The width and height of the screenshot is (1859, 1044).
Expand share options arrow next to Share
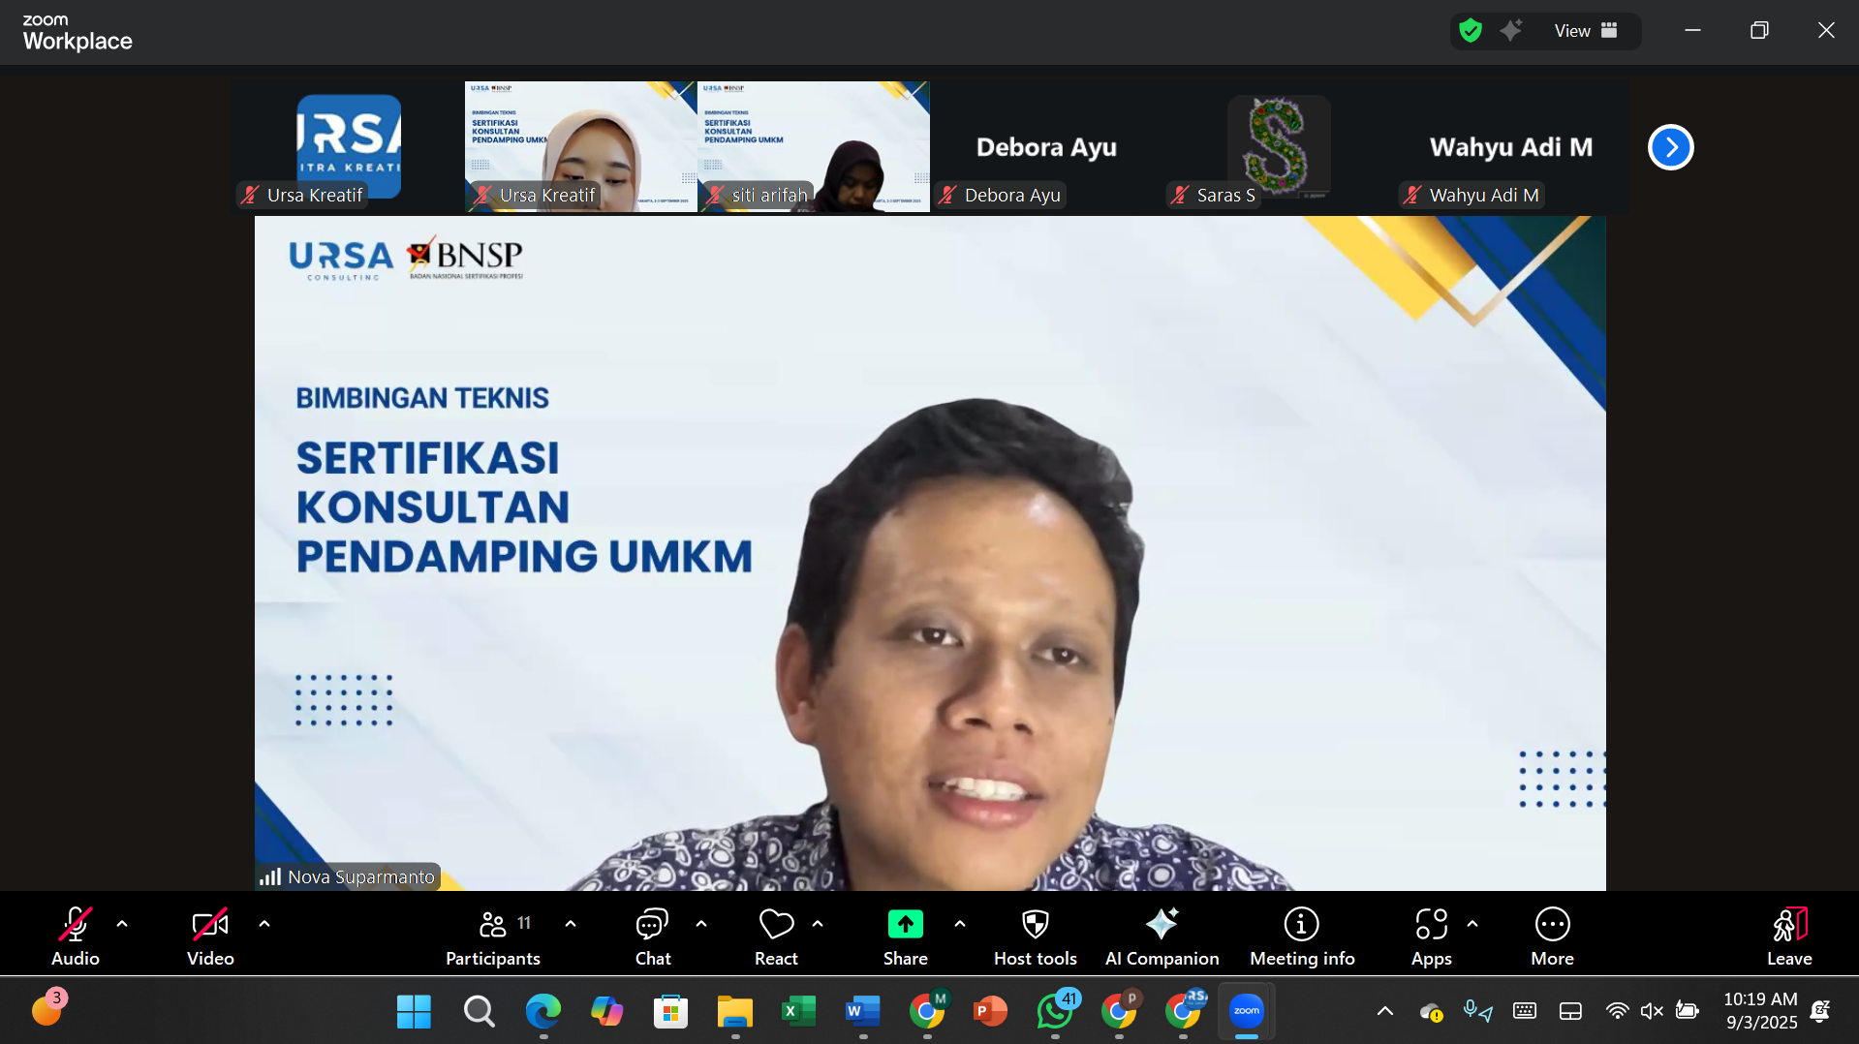pyautogui.click(x=960, y=924)
